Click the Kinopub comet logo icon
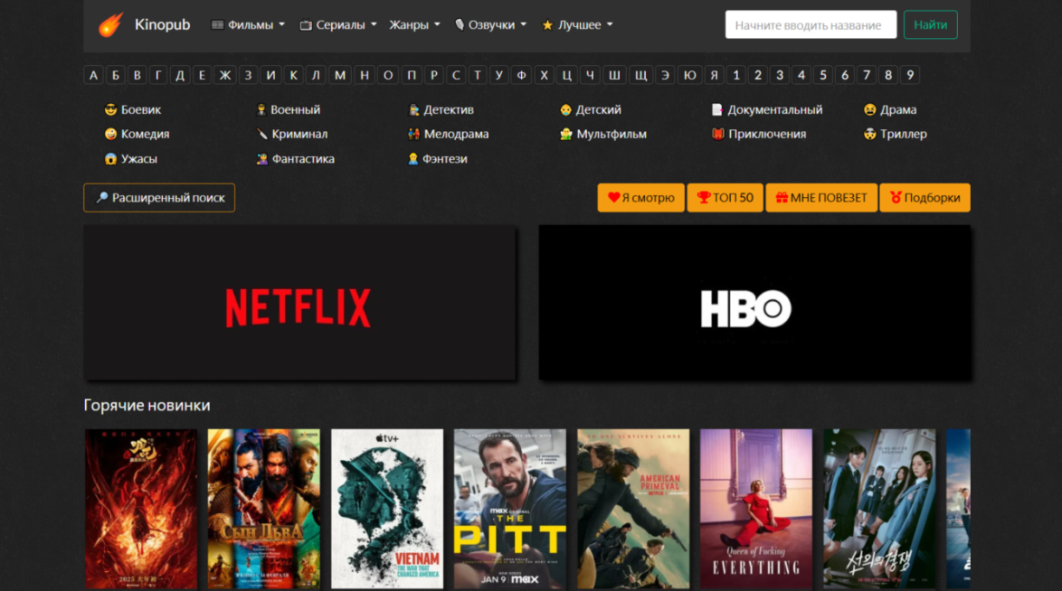The height and width of the screenshot is (591, 1062). pos(110,25)
